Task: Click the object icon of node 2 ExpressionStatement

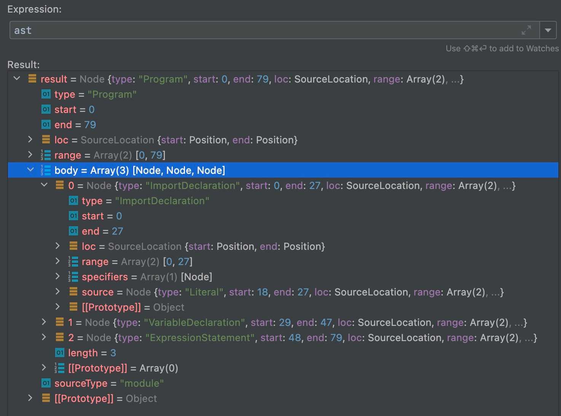Action: pyautogui.click(x=60, y=337)
